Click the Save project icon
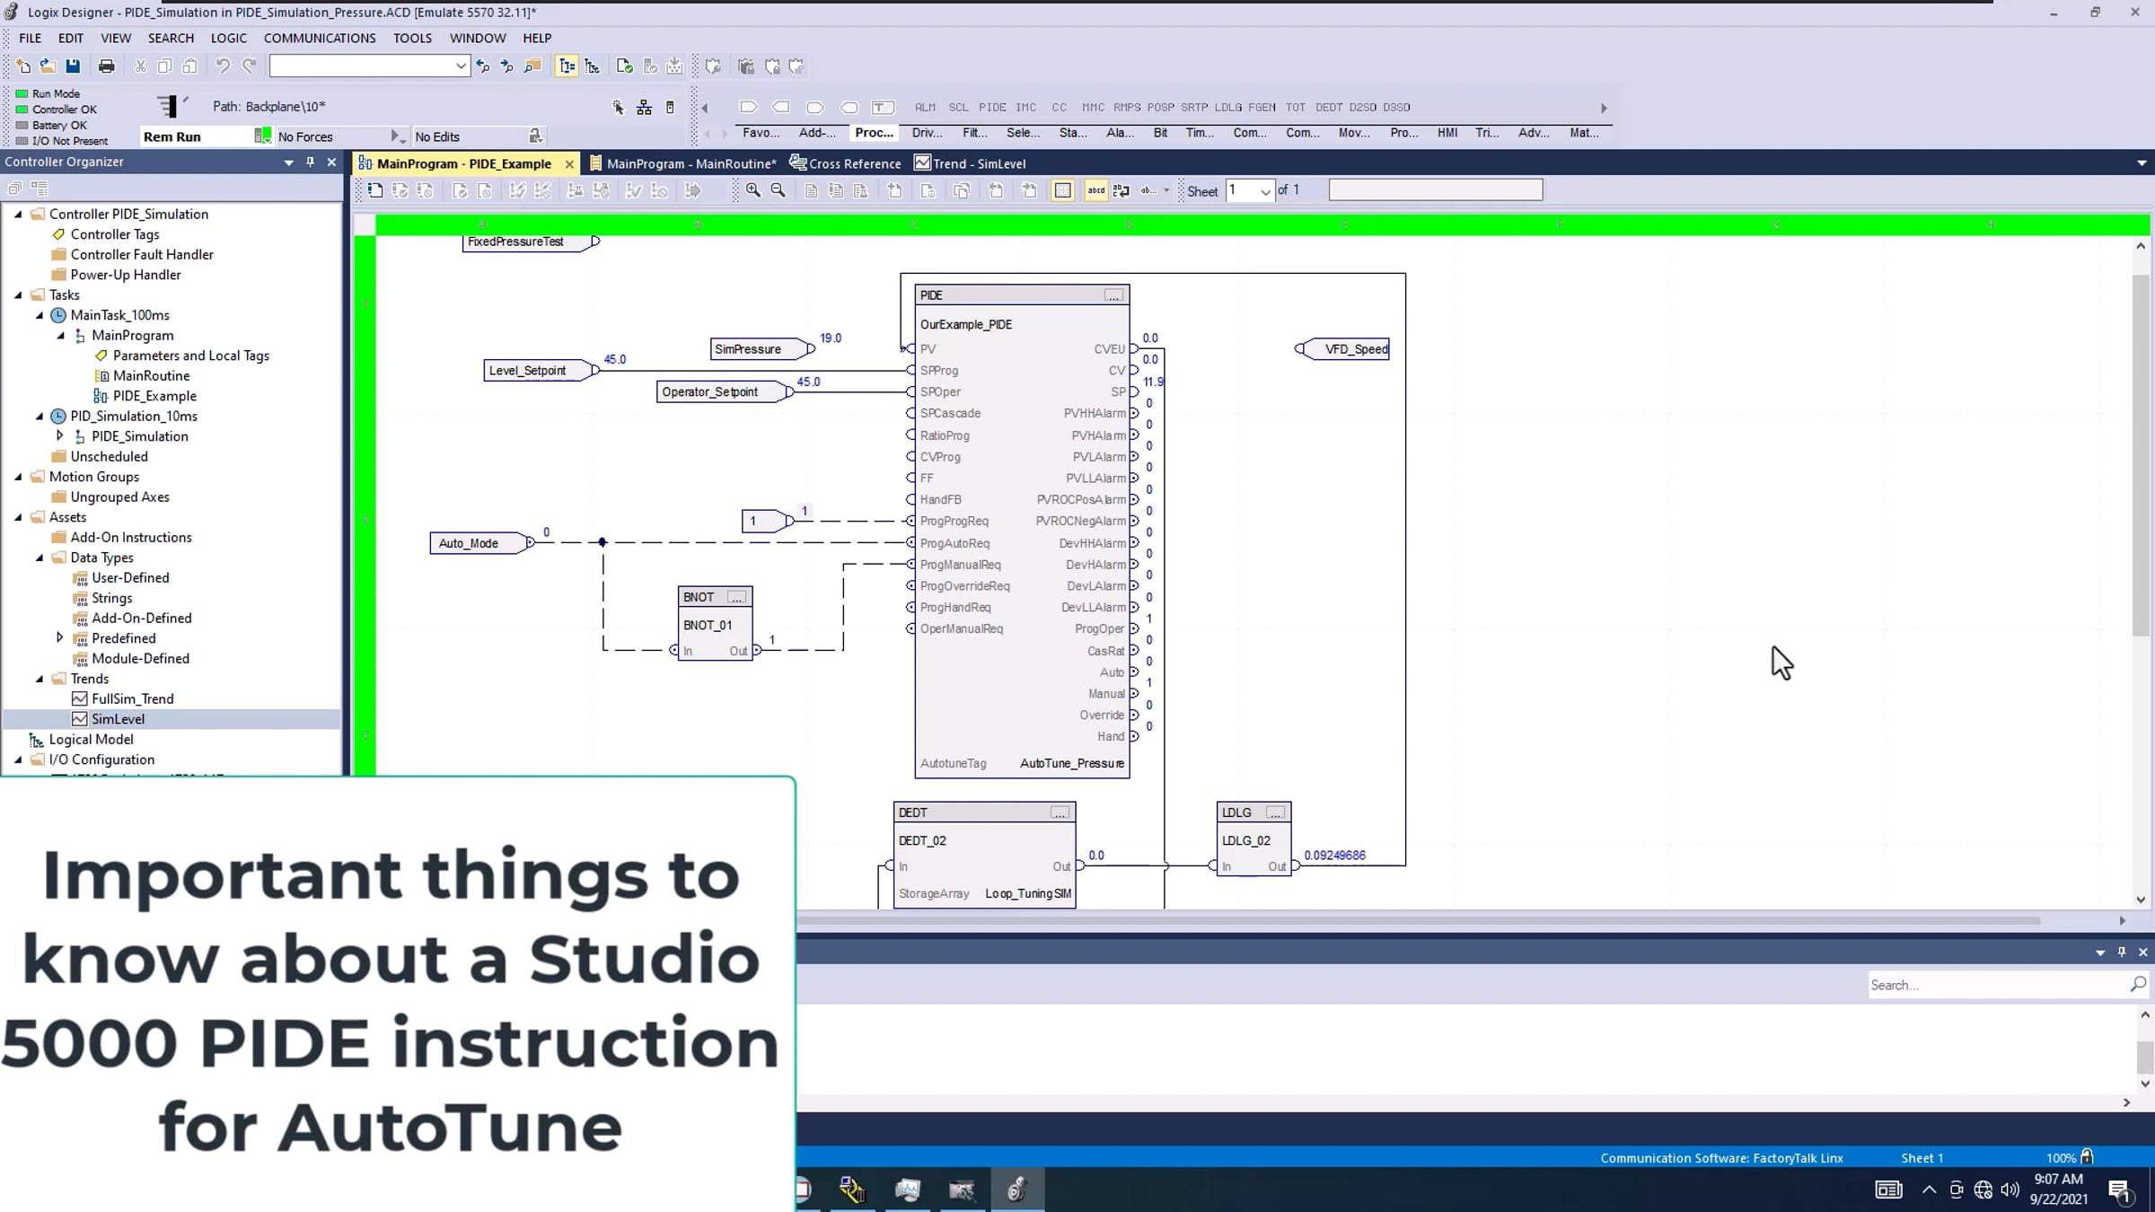 (73, 66)
